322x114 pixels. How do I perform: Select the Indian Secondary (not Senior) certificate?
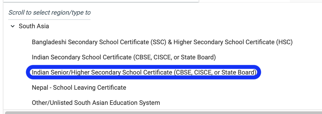pyautogui.click(x=124, y=57)
